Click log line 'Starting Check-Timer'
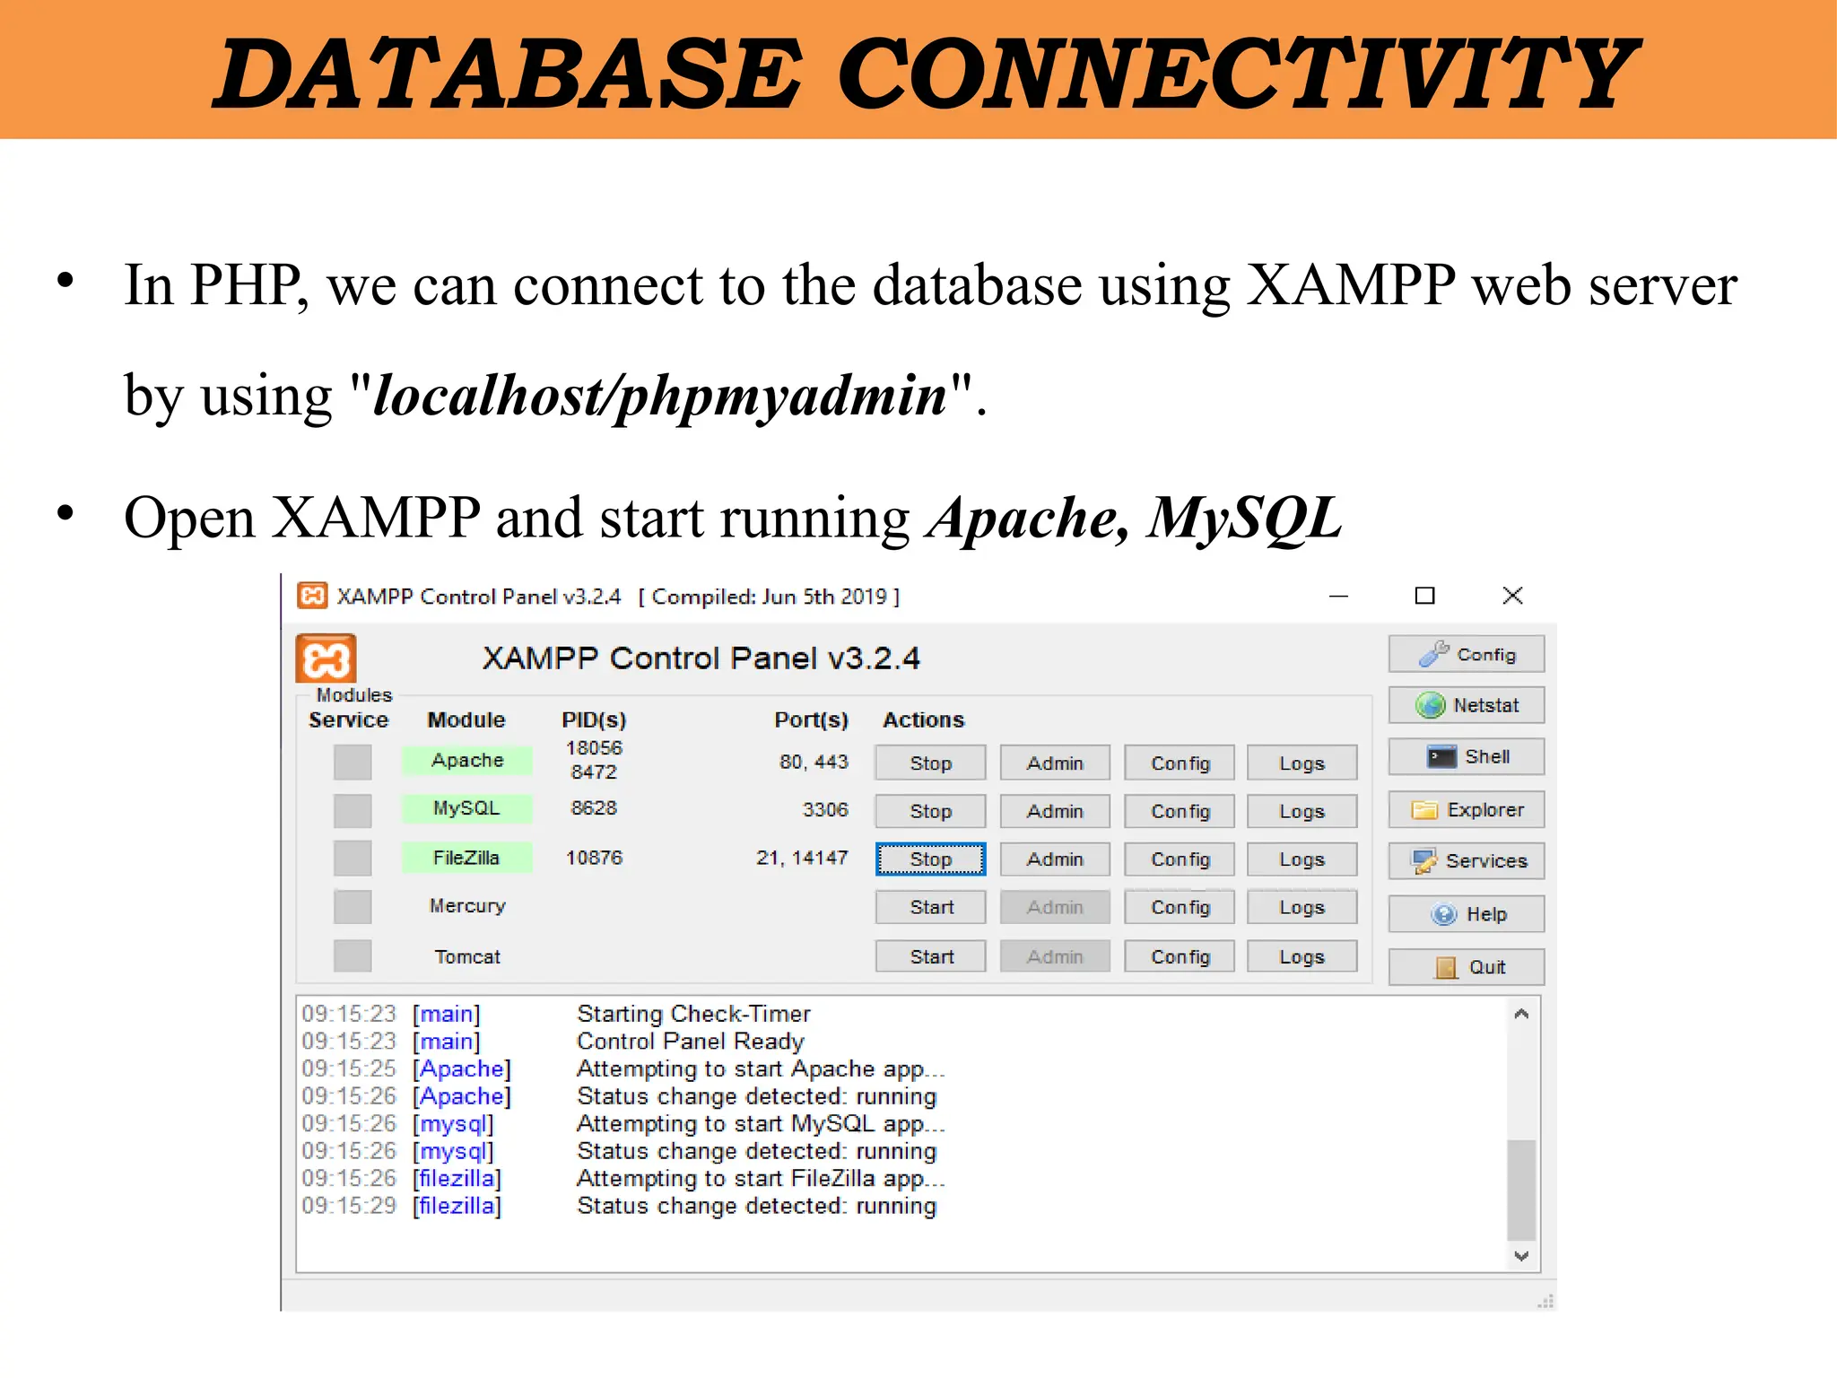The width and height of the screenshot is (1837, 1378). tap(693, 1013)
